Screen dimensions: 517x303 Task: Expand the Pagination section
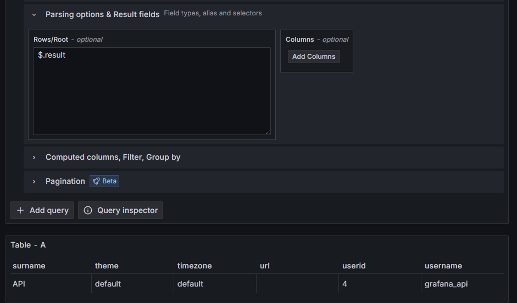click(34, 182)
